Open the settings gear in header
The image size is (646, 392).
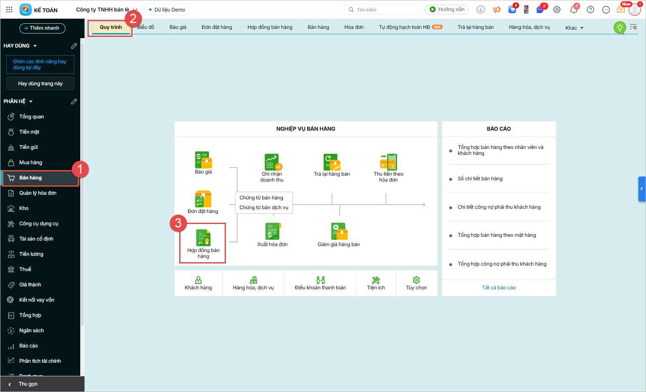point(557,10)
